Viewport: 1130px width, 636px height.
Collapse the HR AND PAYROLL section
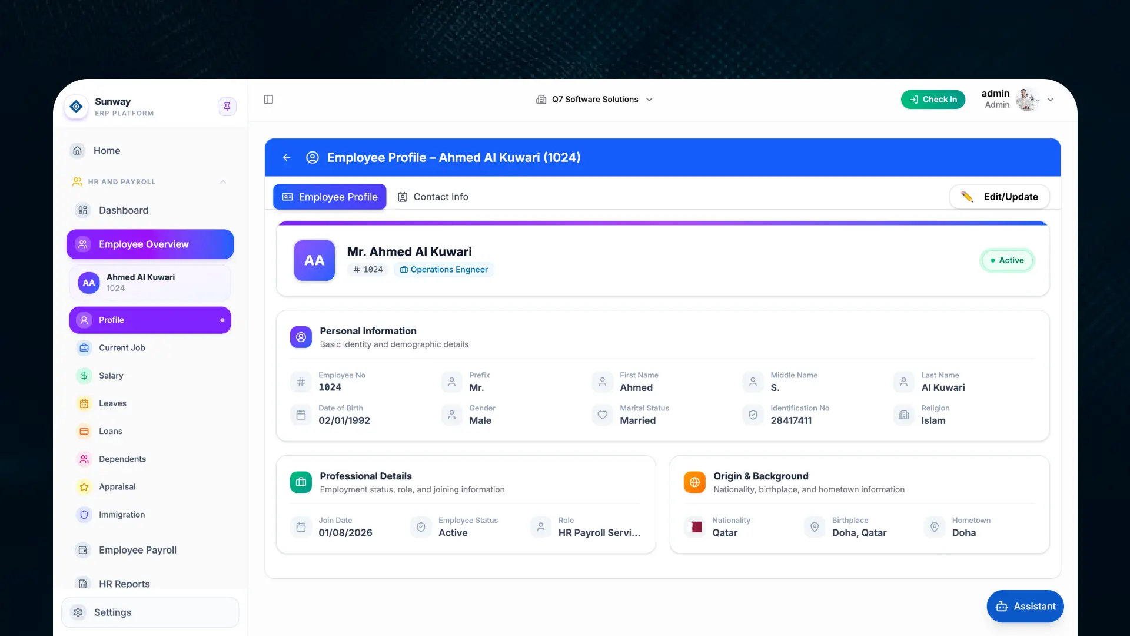coord(223,182)
